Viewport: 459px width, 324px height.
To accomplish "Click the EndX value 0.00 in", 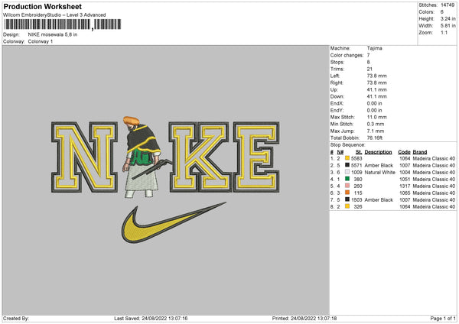I will [x=374, y=103].
